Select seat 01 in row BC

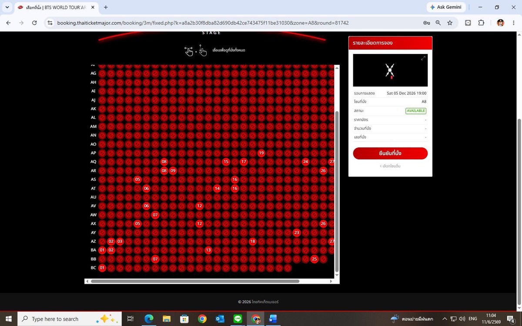click(102, 268)
